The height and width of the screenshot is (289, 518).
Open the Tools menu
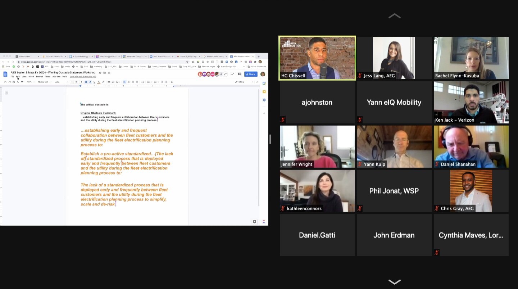(x=48, y=77)
